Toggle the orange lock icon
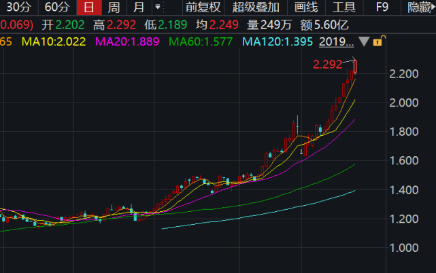436x273 pixels. pos(379,41)
